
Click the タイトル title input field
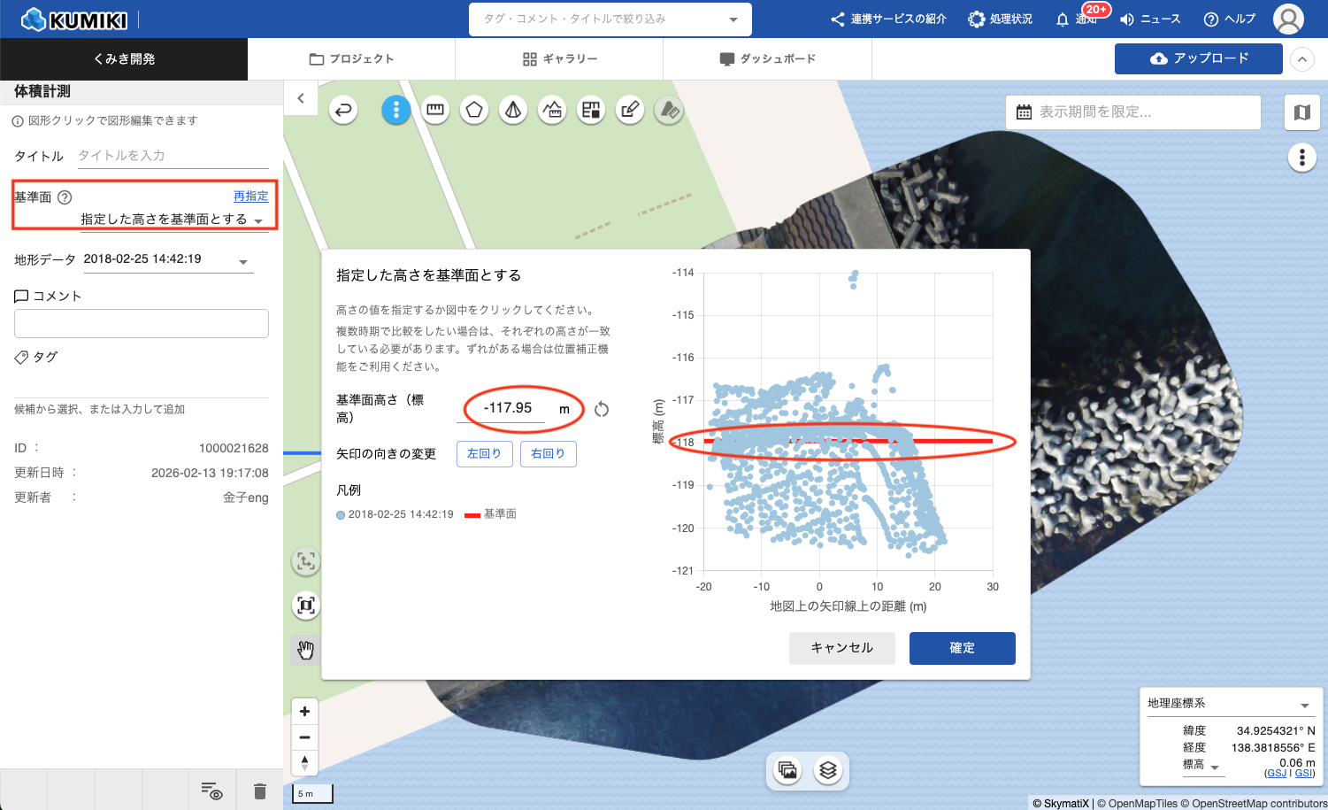[x=173, y=156]
